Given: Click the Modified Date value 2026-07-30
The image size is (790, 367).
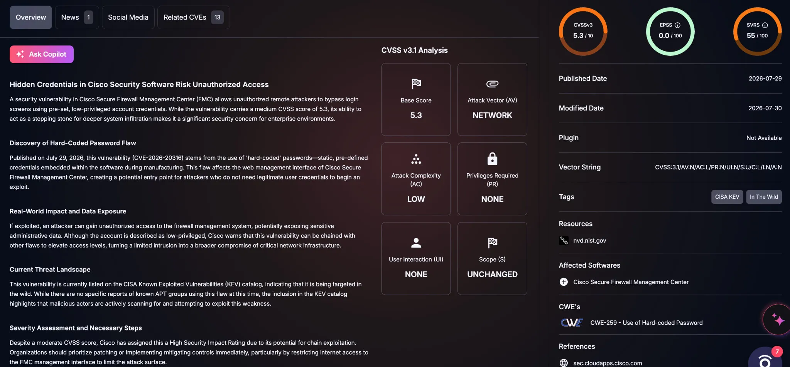Looking at the screenshot, I should point(765,108).
